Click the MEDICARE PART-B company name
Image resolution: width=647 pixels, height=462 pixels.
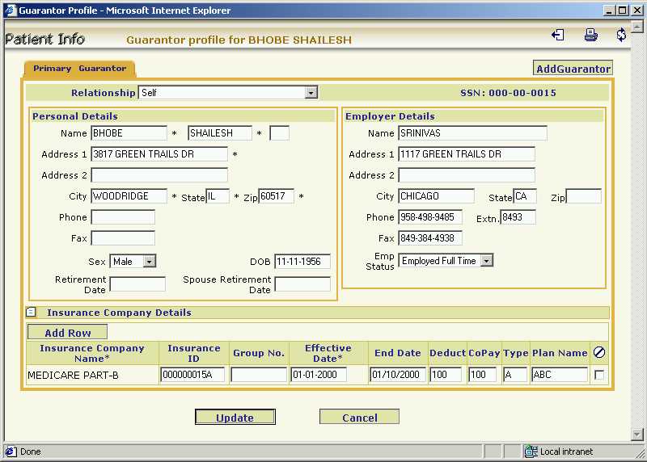[x=73, y=376]
